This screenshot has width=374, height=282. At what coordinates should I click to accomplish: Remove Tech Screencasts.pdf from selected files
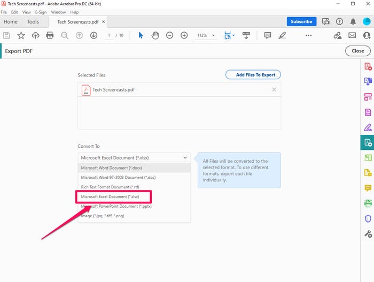[x=274, y=89]
